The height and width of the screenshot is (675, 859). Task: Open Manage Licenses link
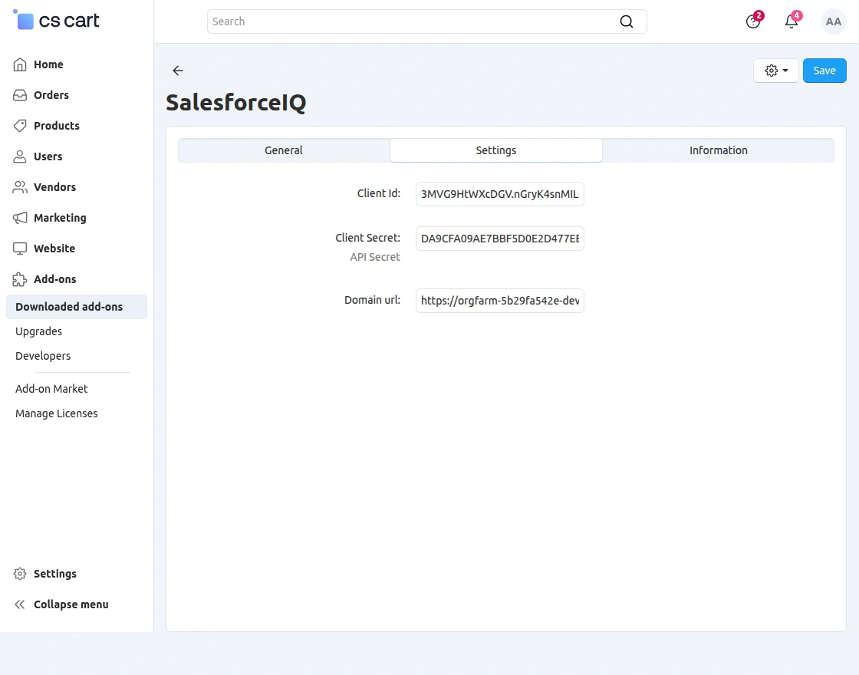point(57,413)
